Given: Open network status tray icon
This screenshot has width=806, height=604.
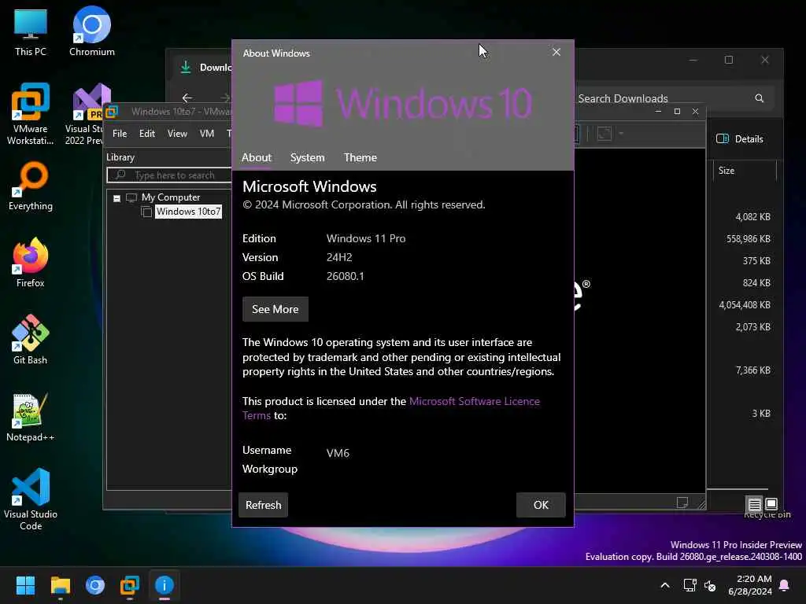Looking at the screenshot, I should click(690, 585).
